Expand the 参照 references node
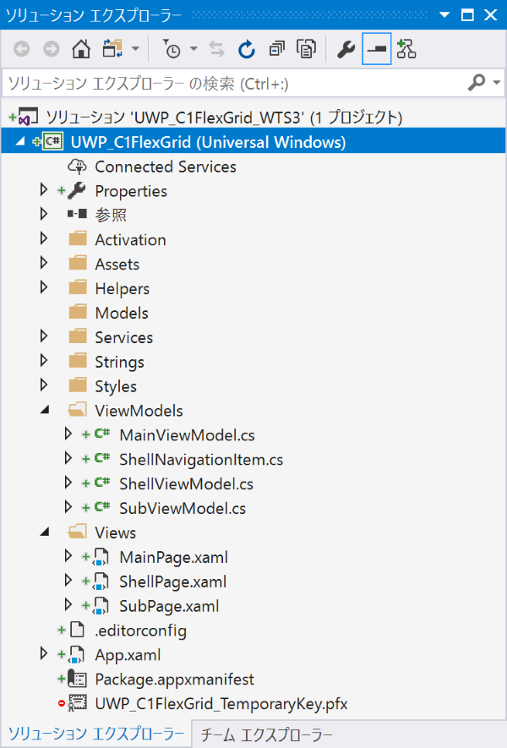 click(43, 214)
